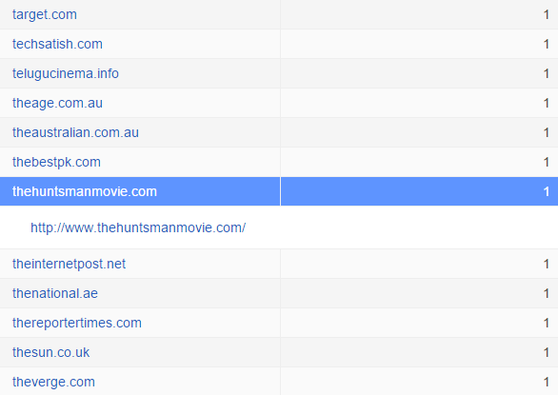Select the thebestpk.com domain
This screenshot has height=395, width=558.
pyautogui.click(x=56, y=162)
